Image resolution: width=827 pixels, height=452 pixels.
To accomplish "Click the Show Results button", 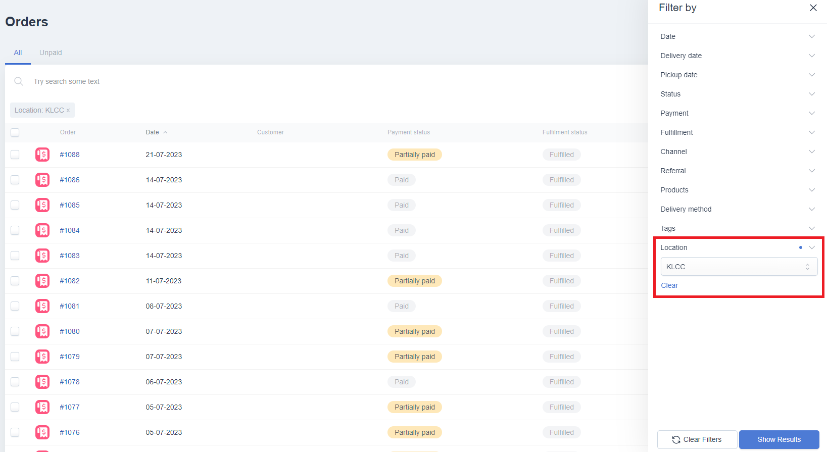I will (779, 439).
